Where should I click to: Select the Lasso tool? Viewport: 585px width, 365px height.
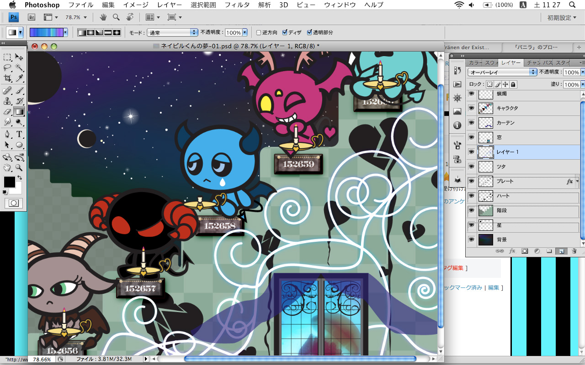pos(7,68)
